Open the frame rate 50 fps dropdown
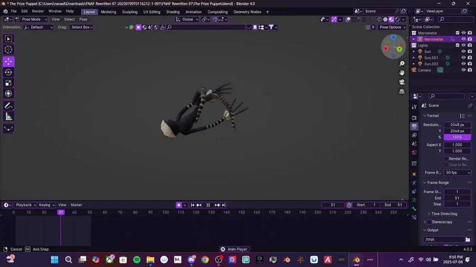The image size is (476, 267). pos(457,173)
